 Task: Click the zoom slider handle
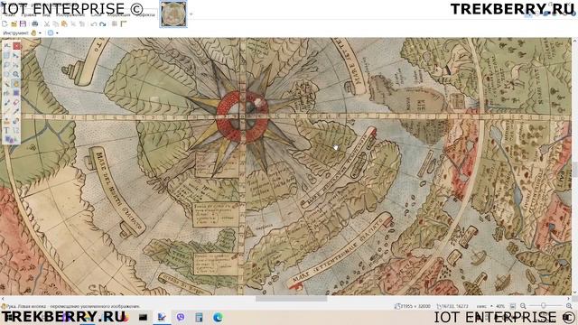544,306
